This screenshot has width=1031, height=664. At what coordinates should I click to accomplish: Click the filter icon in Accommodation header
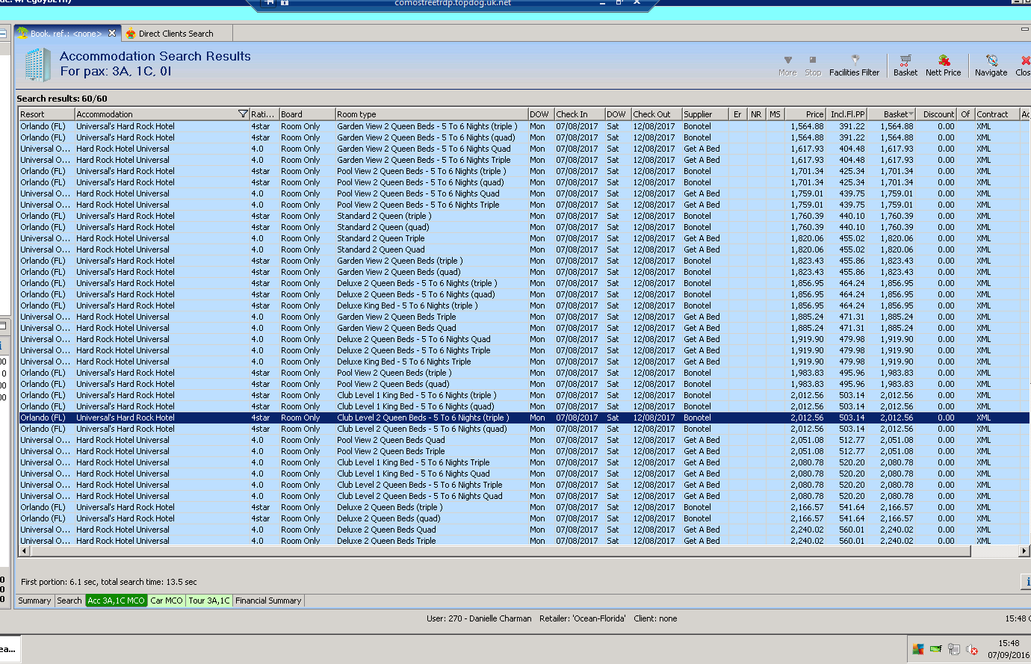[x=243, y=114]
